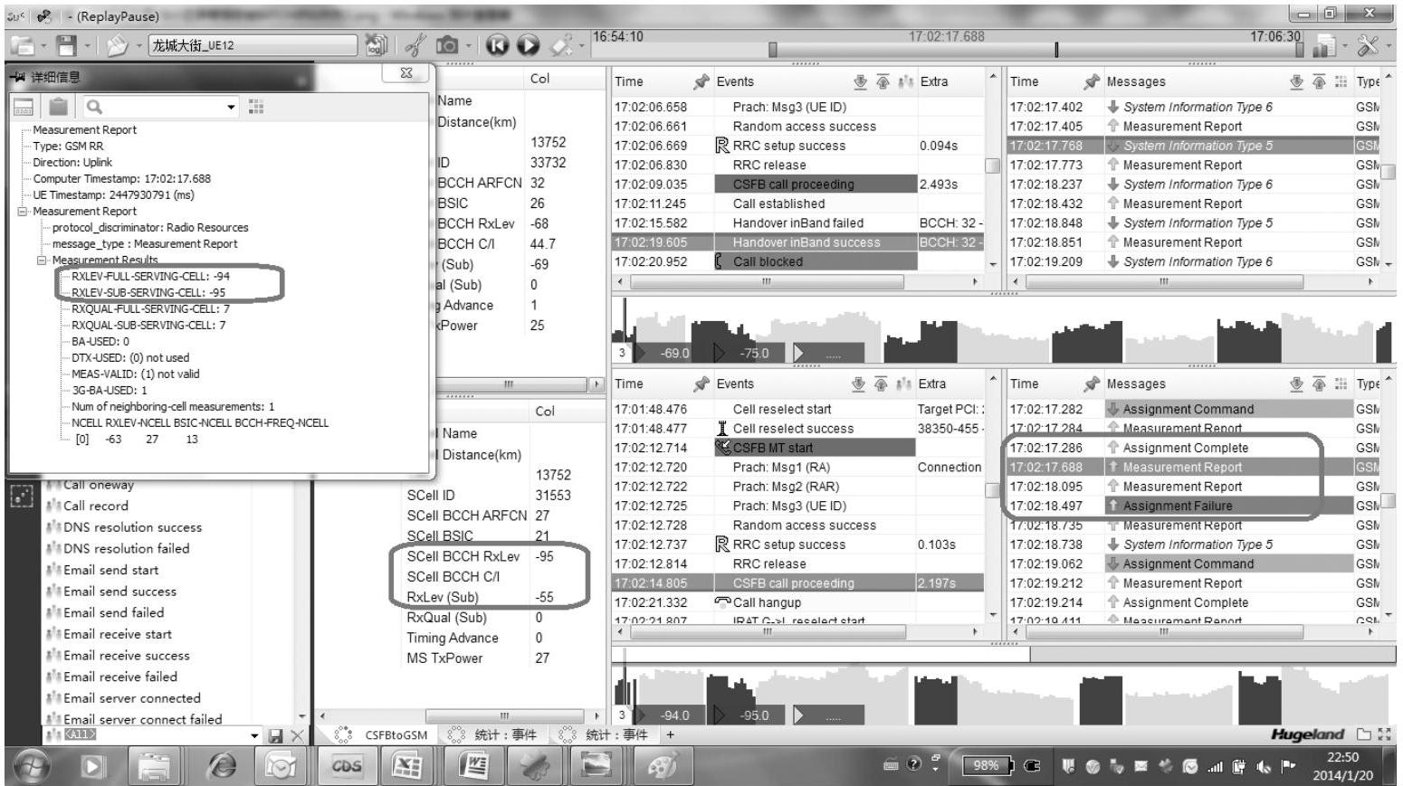1403x786 pixels.
Task: Open the dropdown arrow of the bottom-left combo box
Action: [255, 736]
